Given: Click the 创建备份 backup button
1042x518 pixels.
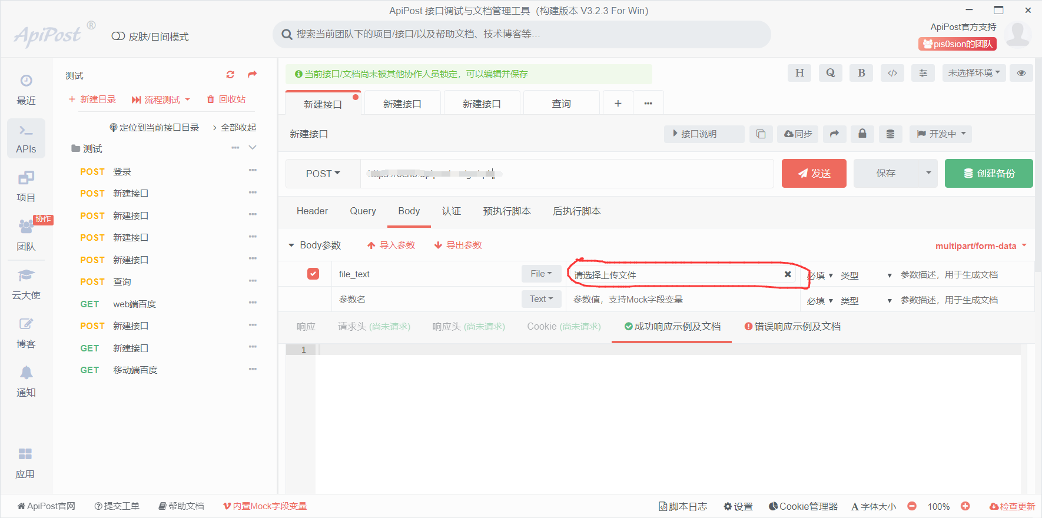Looking at the screenshot, I should tap(989, 173).
